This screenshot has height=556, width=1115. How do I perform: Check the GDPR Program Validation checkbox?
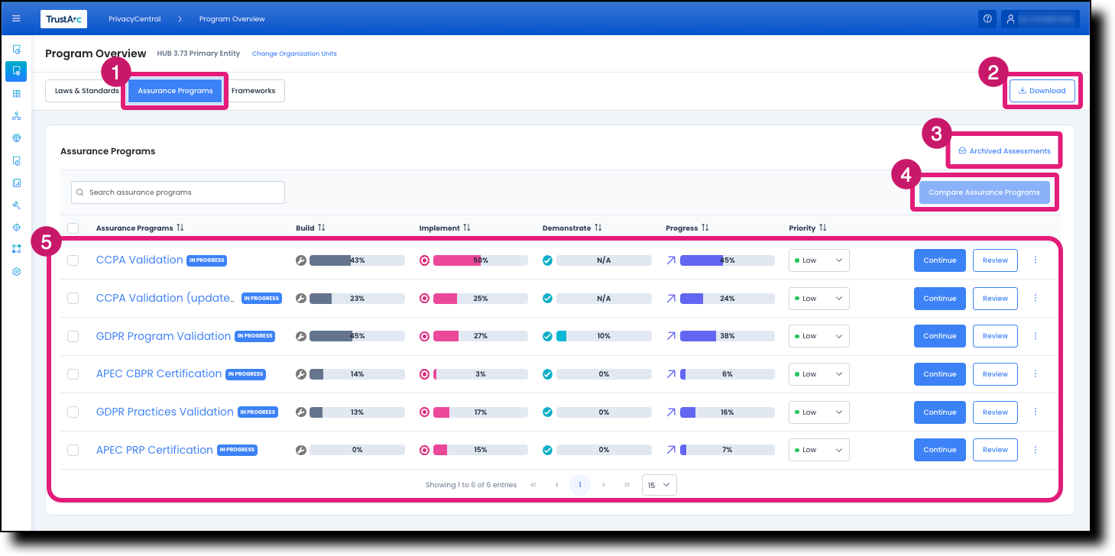click(73, 335)
